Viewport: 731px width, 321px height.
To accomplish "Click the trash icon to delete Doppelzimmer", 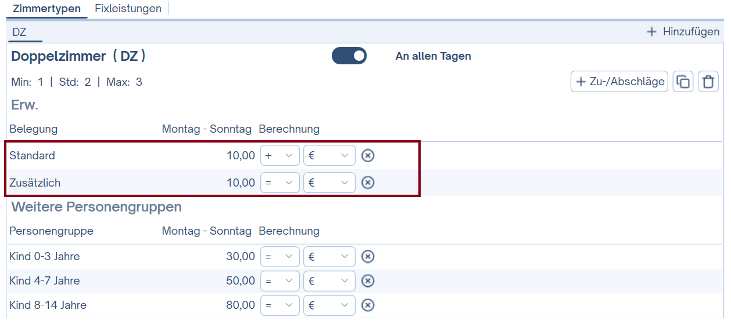I will click(708, 82).
